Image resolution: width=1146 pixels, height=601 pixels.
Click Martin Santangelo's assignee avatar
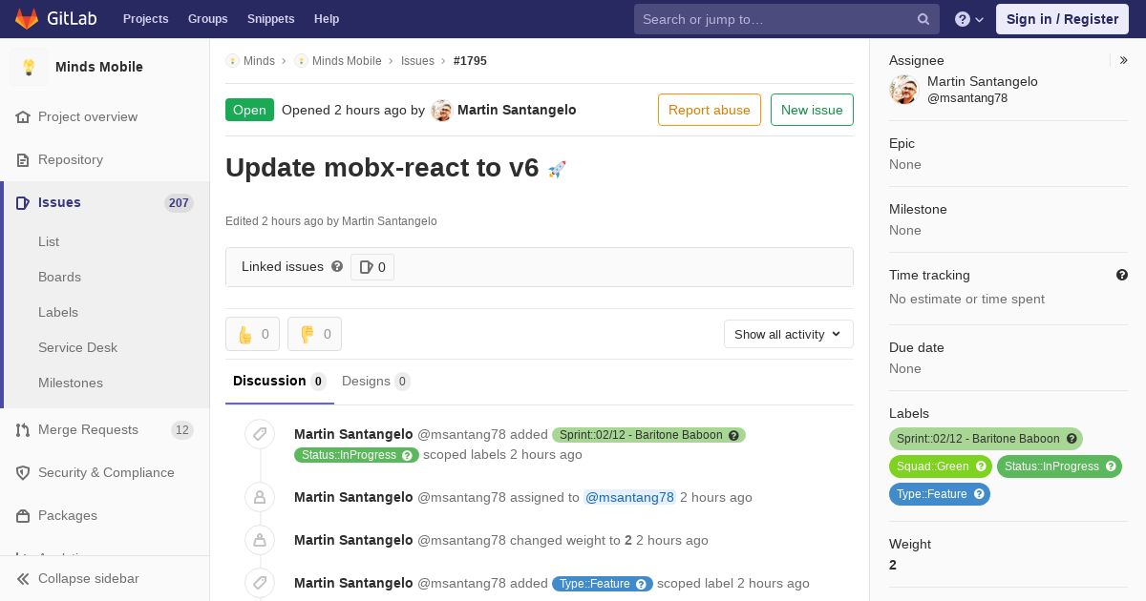click(903, 90)
